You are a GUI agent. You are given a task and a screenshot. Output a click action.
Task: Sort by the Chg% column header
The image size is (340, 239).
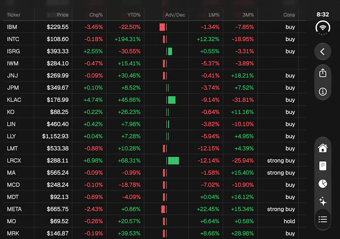(96, 15)
